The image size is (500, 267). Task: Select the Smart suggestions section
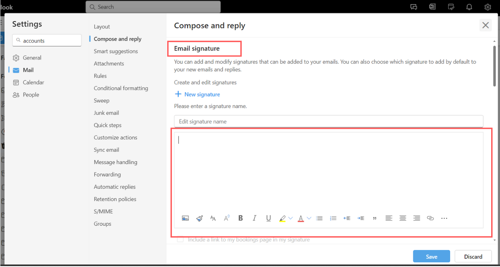click(116, 51)
